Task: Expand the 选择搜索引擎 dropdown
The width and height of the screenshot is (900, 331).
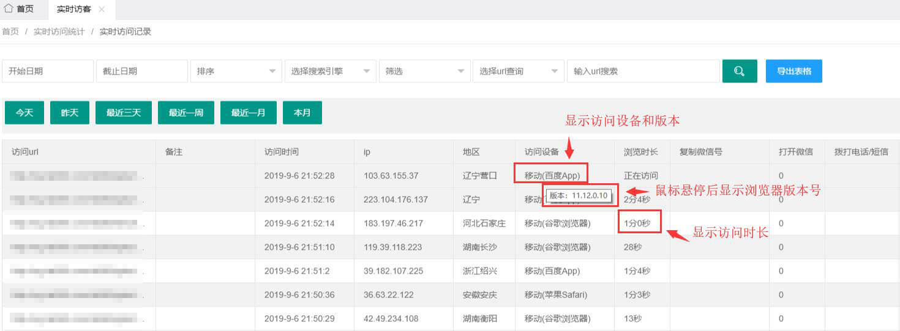Action: coord(330,71)
